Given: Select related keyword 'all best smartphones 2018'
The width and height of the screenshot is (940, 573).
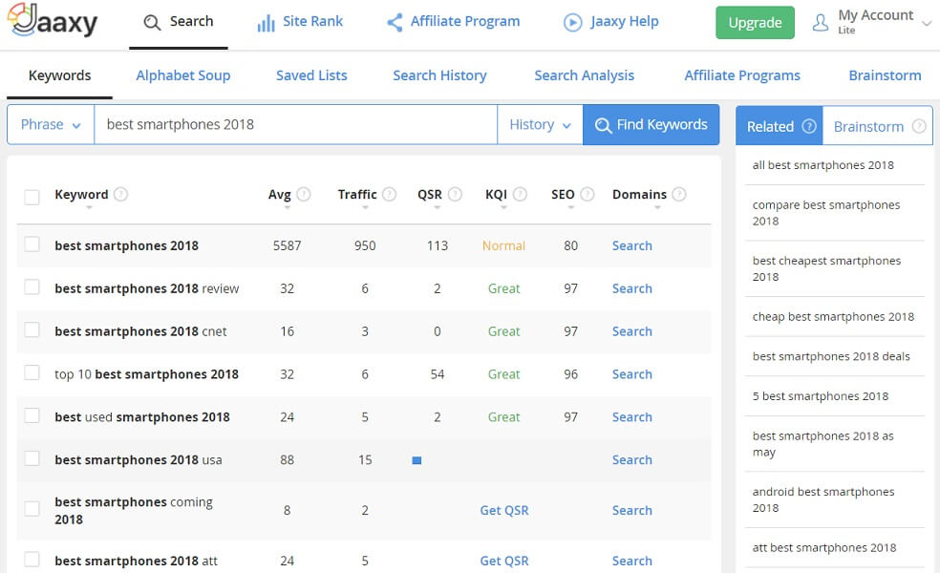Looking at the screenshot, I should pyautogui.click(x=822, y=165).
